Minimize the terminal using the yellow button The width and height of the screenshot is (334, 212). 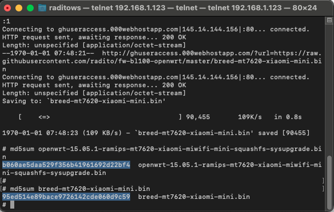click(x=19, y=8)
